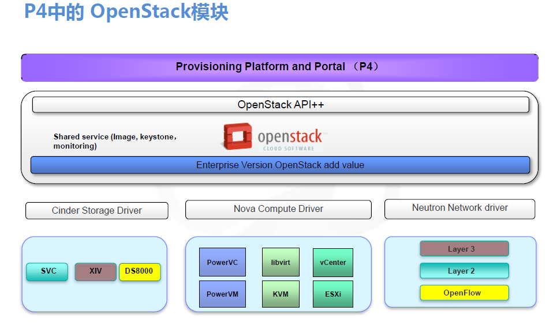This screenshot has height=326, width=557.
Task: Select the SVC storage block
Action: tap(47, 272)
